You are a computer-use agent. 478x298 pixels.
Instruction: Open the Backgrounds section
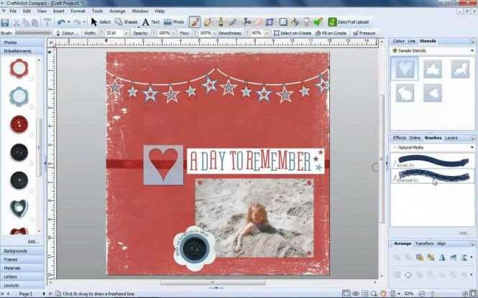(x=22, y=251)
